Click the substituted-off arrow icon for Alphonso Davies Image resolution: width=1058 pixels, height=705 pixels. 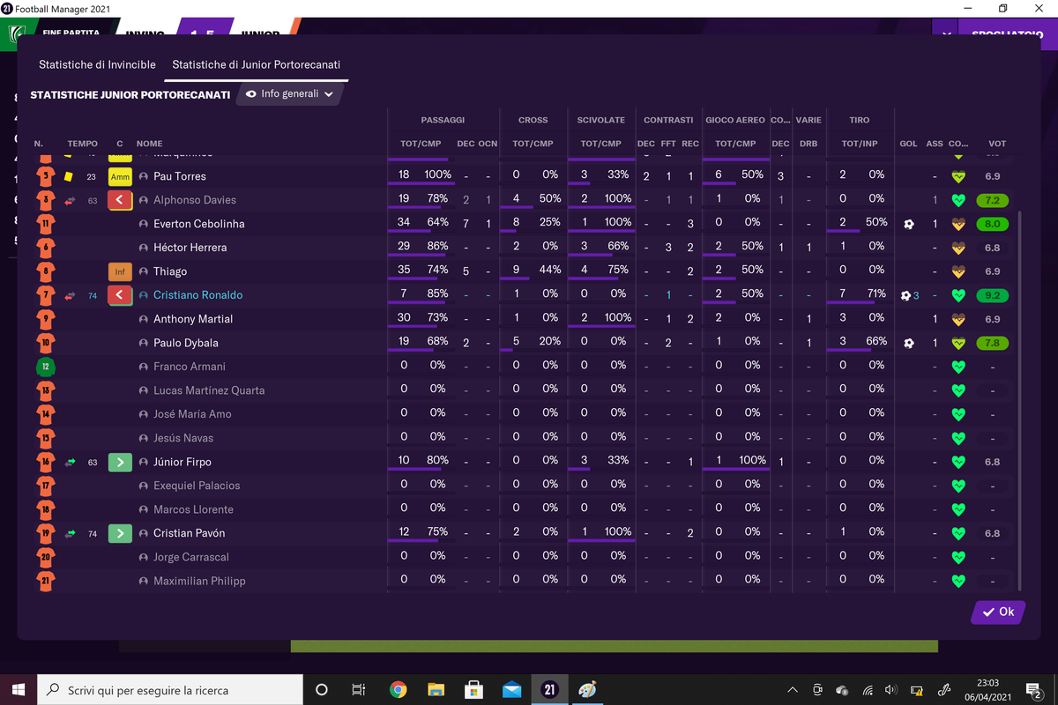[x=120, y=200]
